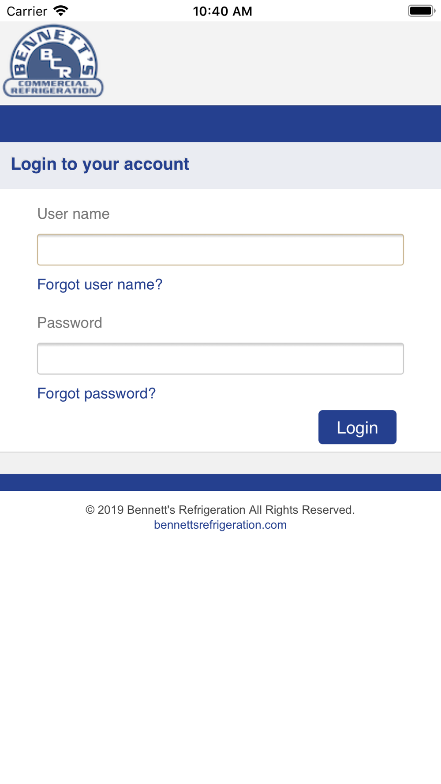Tap the battery icon in status bar
The image size is (441, 784).
(x=421, y=11)
